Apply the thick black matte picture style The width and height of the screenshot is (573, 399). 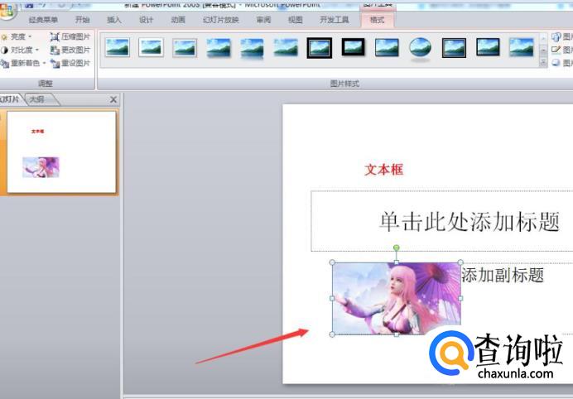tap(353, 47)
